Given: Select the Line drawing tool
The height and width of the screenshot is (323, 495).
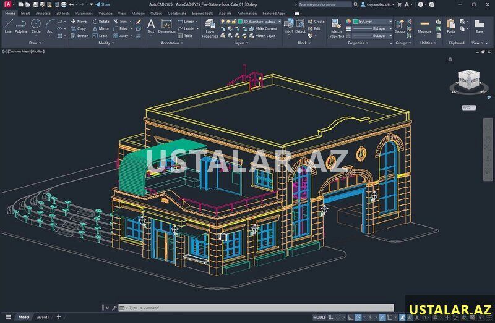Looking at the screenshot, I should point(8,26).
